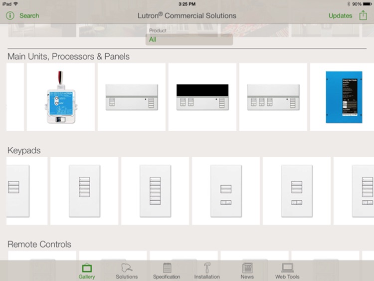Open the info circle icon

10,16
